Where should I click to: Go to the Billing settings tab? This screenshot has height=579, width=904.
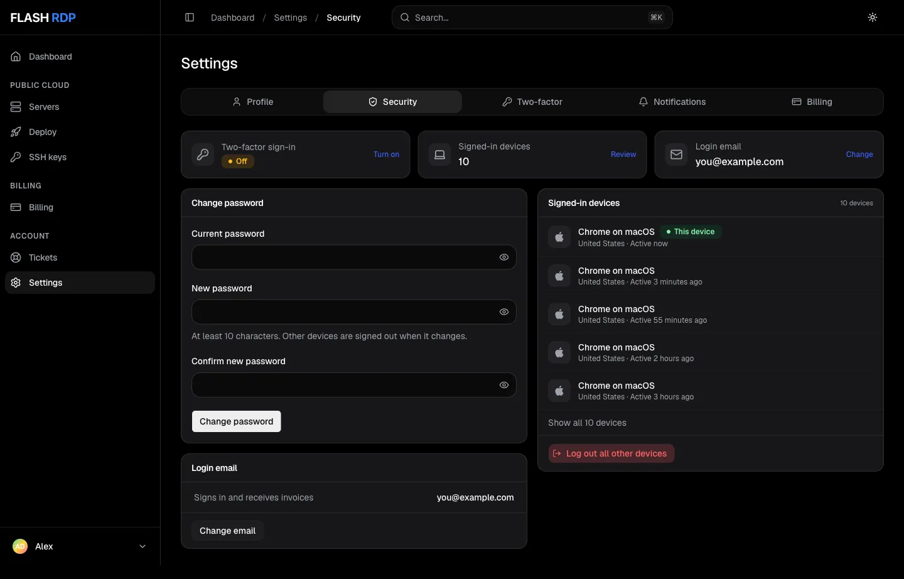(x=812, y=102)
